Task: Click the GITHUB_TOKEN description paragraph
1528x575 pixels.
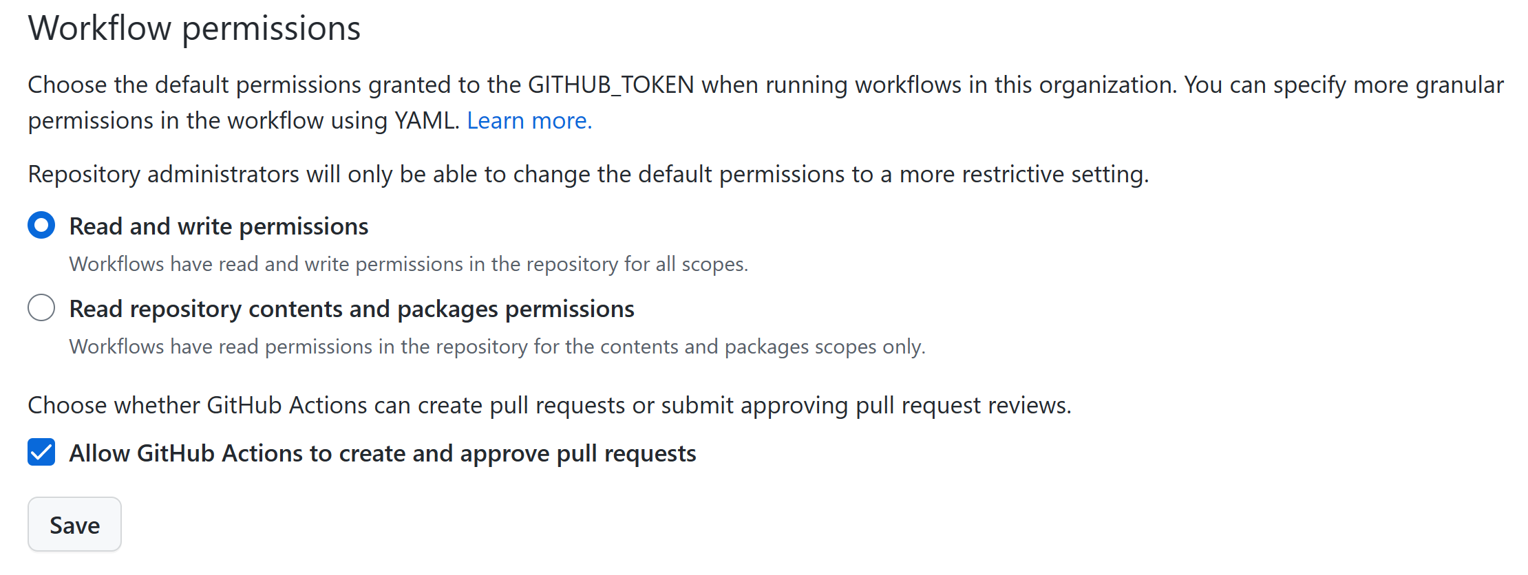Action: (757, 102)
